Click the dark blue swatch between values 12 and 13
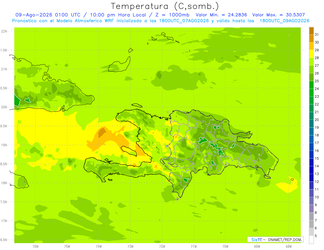The width and height of the screenshot is (324, 250). (x=311, y=178)
